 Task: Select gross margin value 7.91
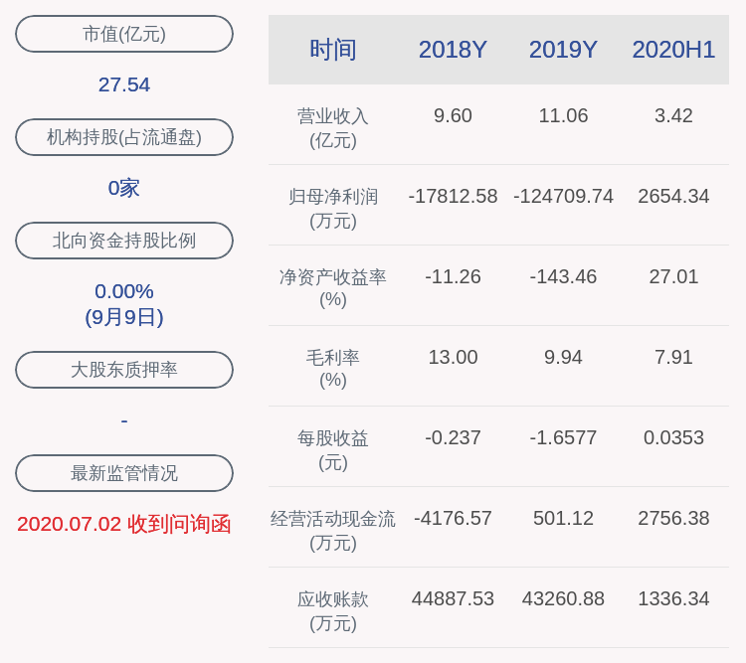pyautogui.click(x=673, y=357)
